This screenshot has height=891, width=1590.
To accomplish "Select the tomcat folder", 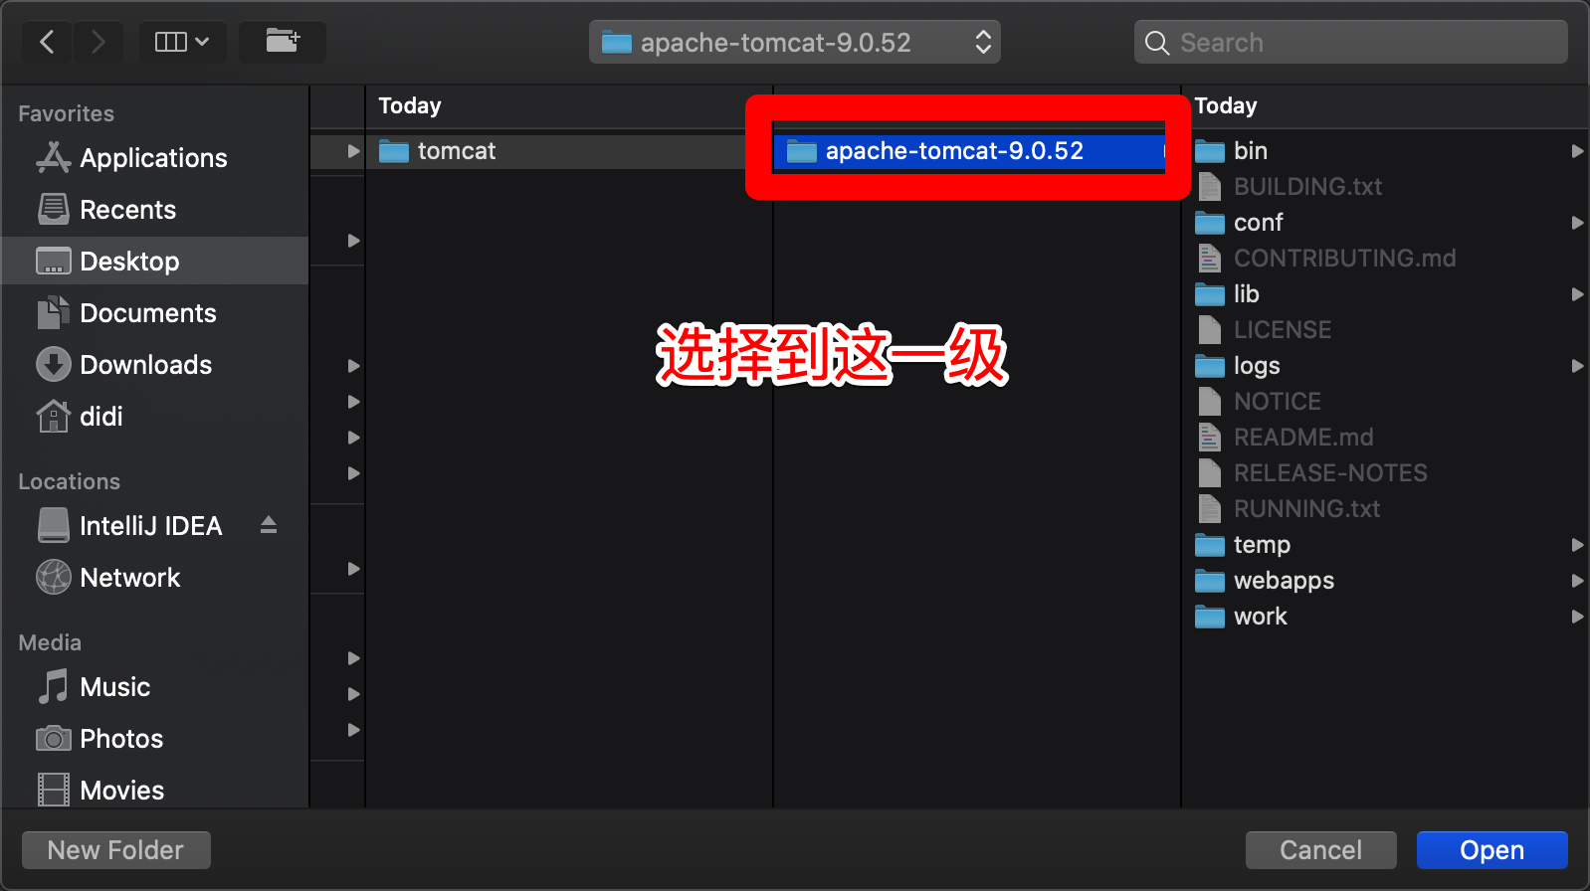I will (568, 151).
